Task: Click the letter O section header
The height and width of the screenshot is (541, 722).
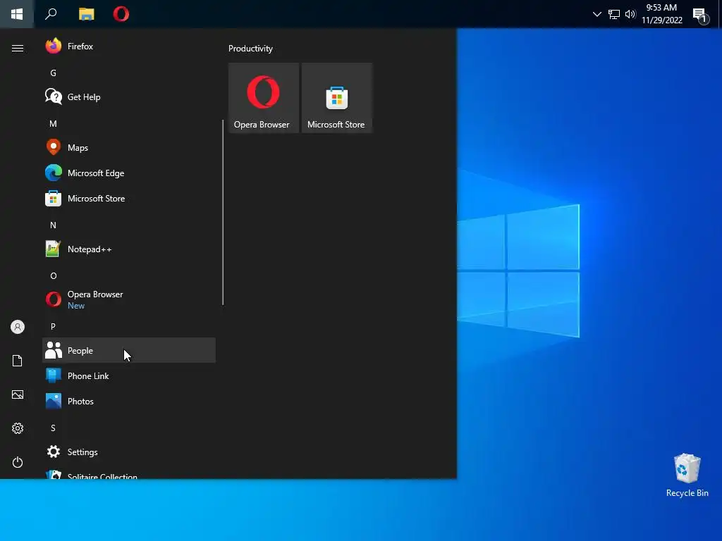Action: click(53, 275)
